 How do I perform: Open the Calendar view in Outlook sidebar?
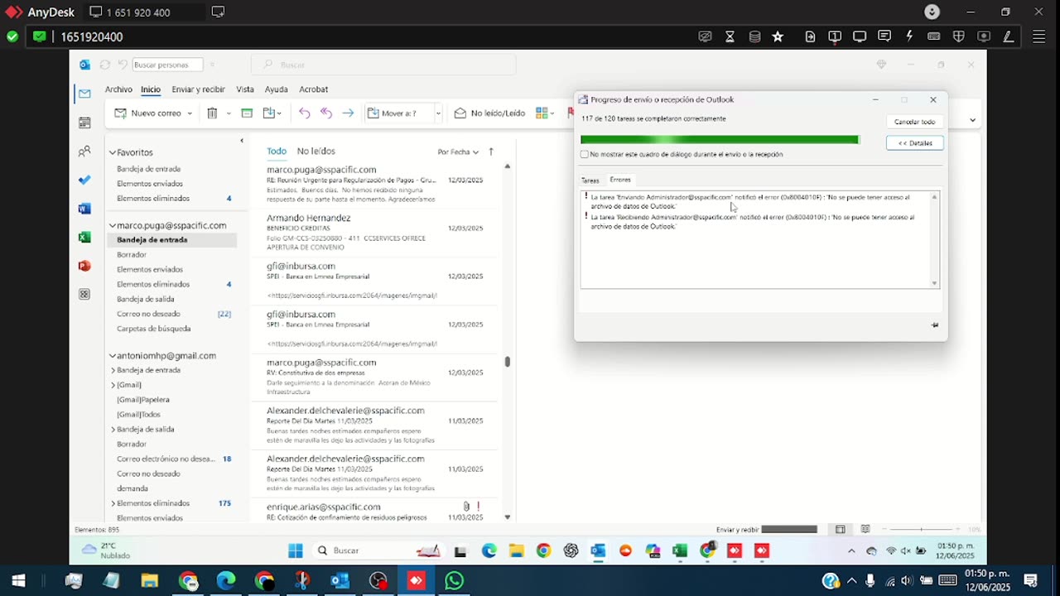pos(84,123)
